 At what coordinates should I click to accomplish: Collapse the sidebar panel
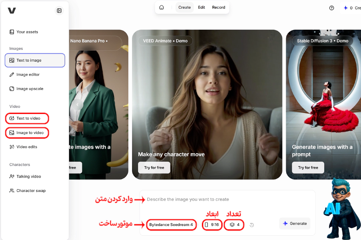pos(59,11)
